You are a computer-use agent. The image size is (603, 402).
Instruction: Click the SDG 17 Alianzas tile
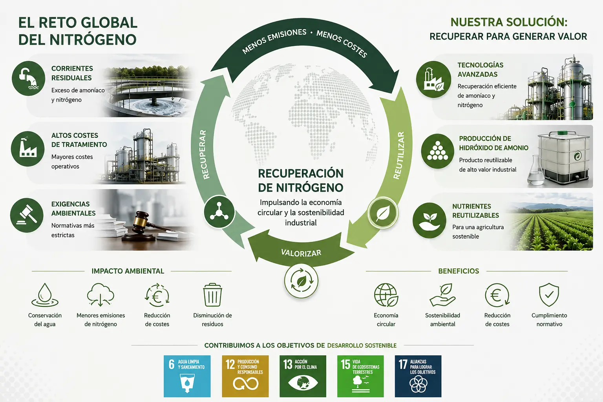tap(418, 376)
